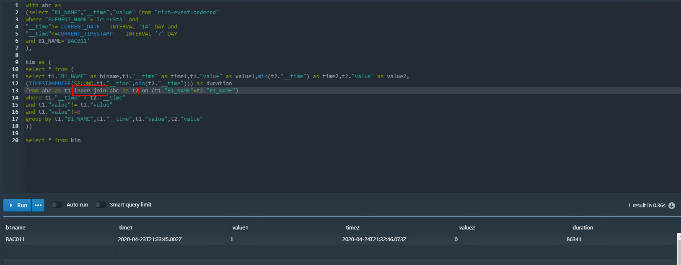Click 'TcLruSta' string on line 3

(x=109, y=20)
